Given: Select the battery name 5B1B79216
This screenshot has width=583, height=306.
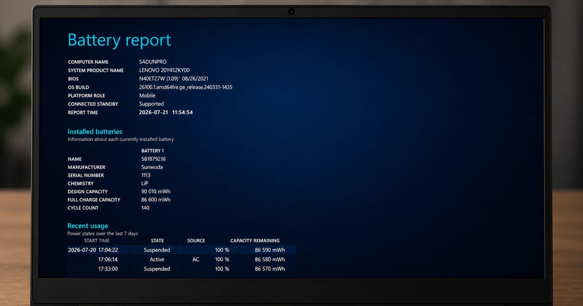Looking at the screenshot, I should coord(154,158).
